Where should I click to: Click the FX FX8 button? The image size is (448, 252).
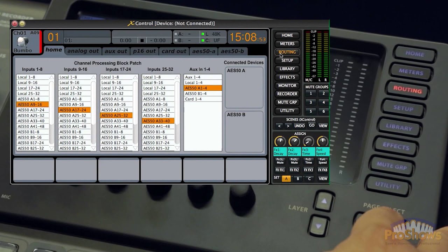(x=322, y=170)
